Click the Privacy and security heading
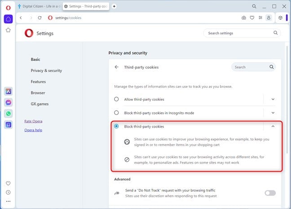291x209 pixels. [128, 53]
